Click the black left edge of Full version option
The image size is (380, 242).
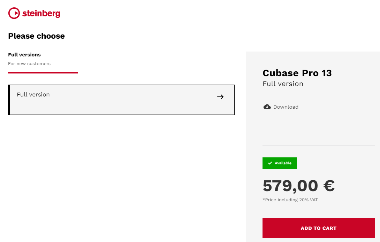coord(9,100)
